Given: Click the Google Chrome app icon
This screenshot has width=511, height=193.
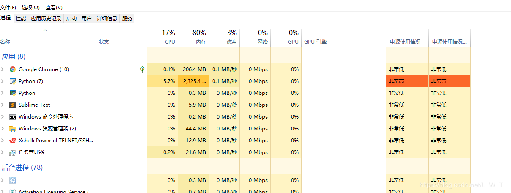Looking at the screenshot, I should coord(13,69).
